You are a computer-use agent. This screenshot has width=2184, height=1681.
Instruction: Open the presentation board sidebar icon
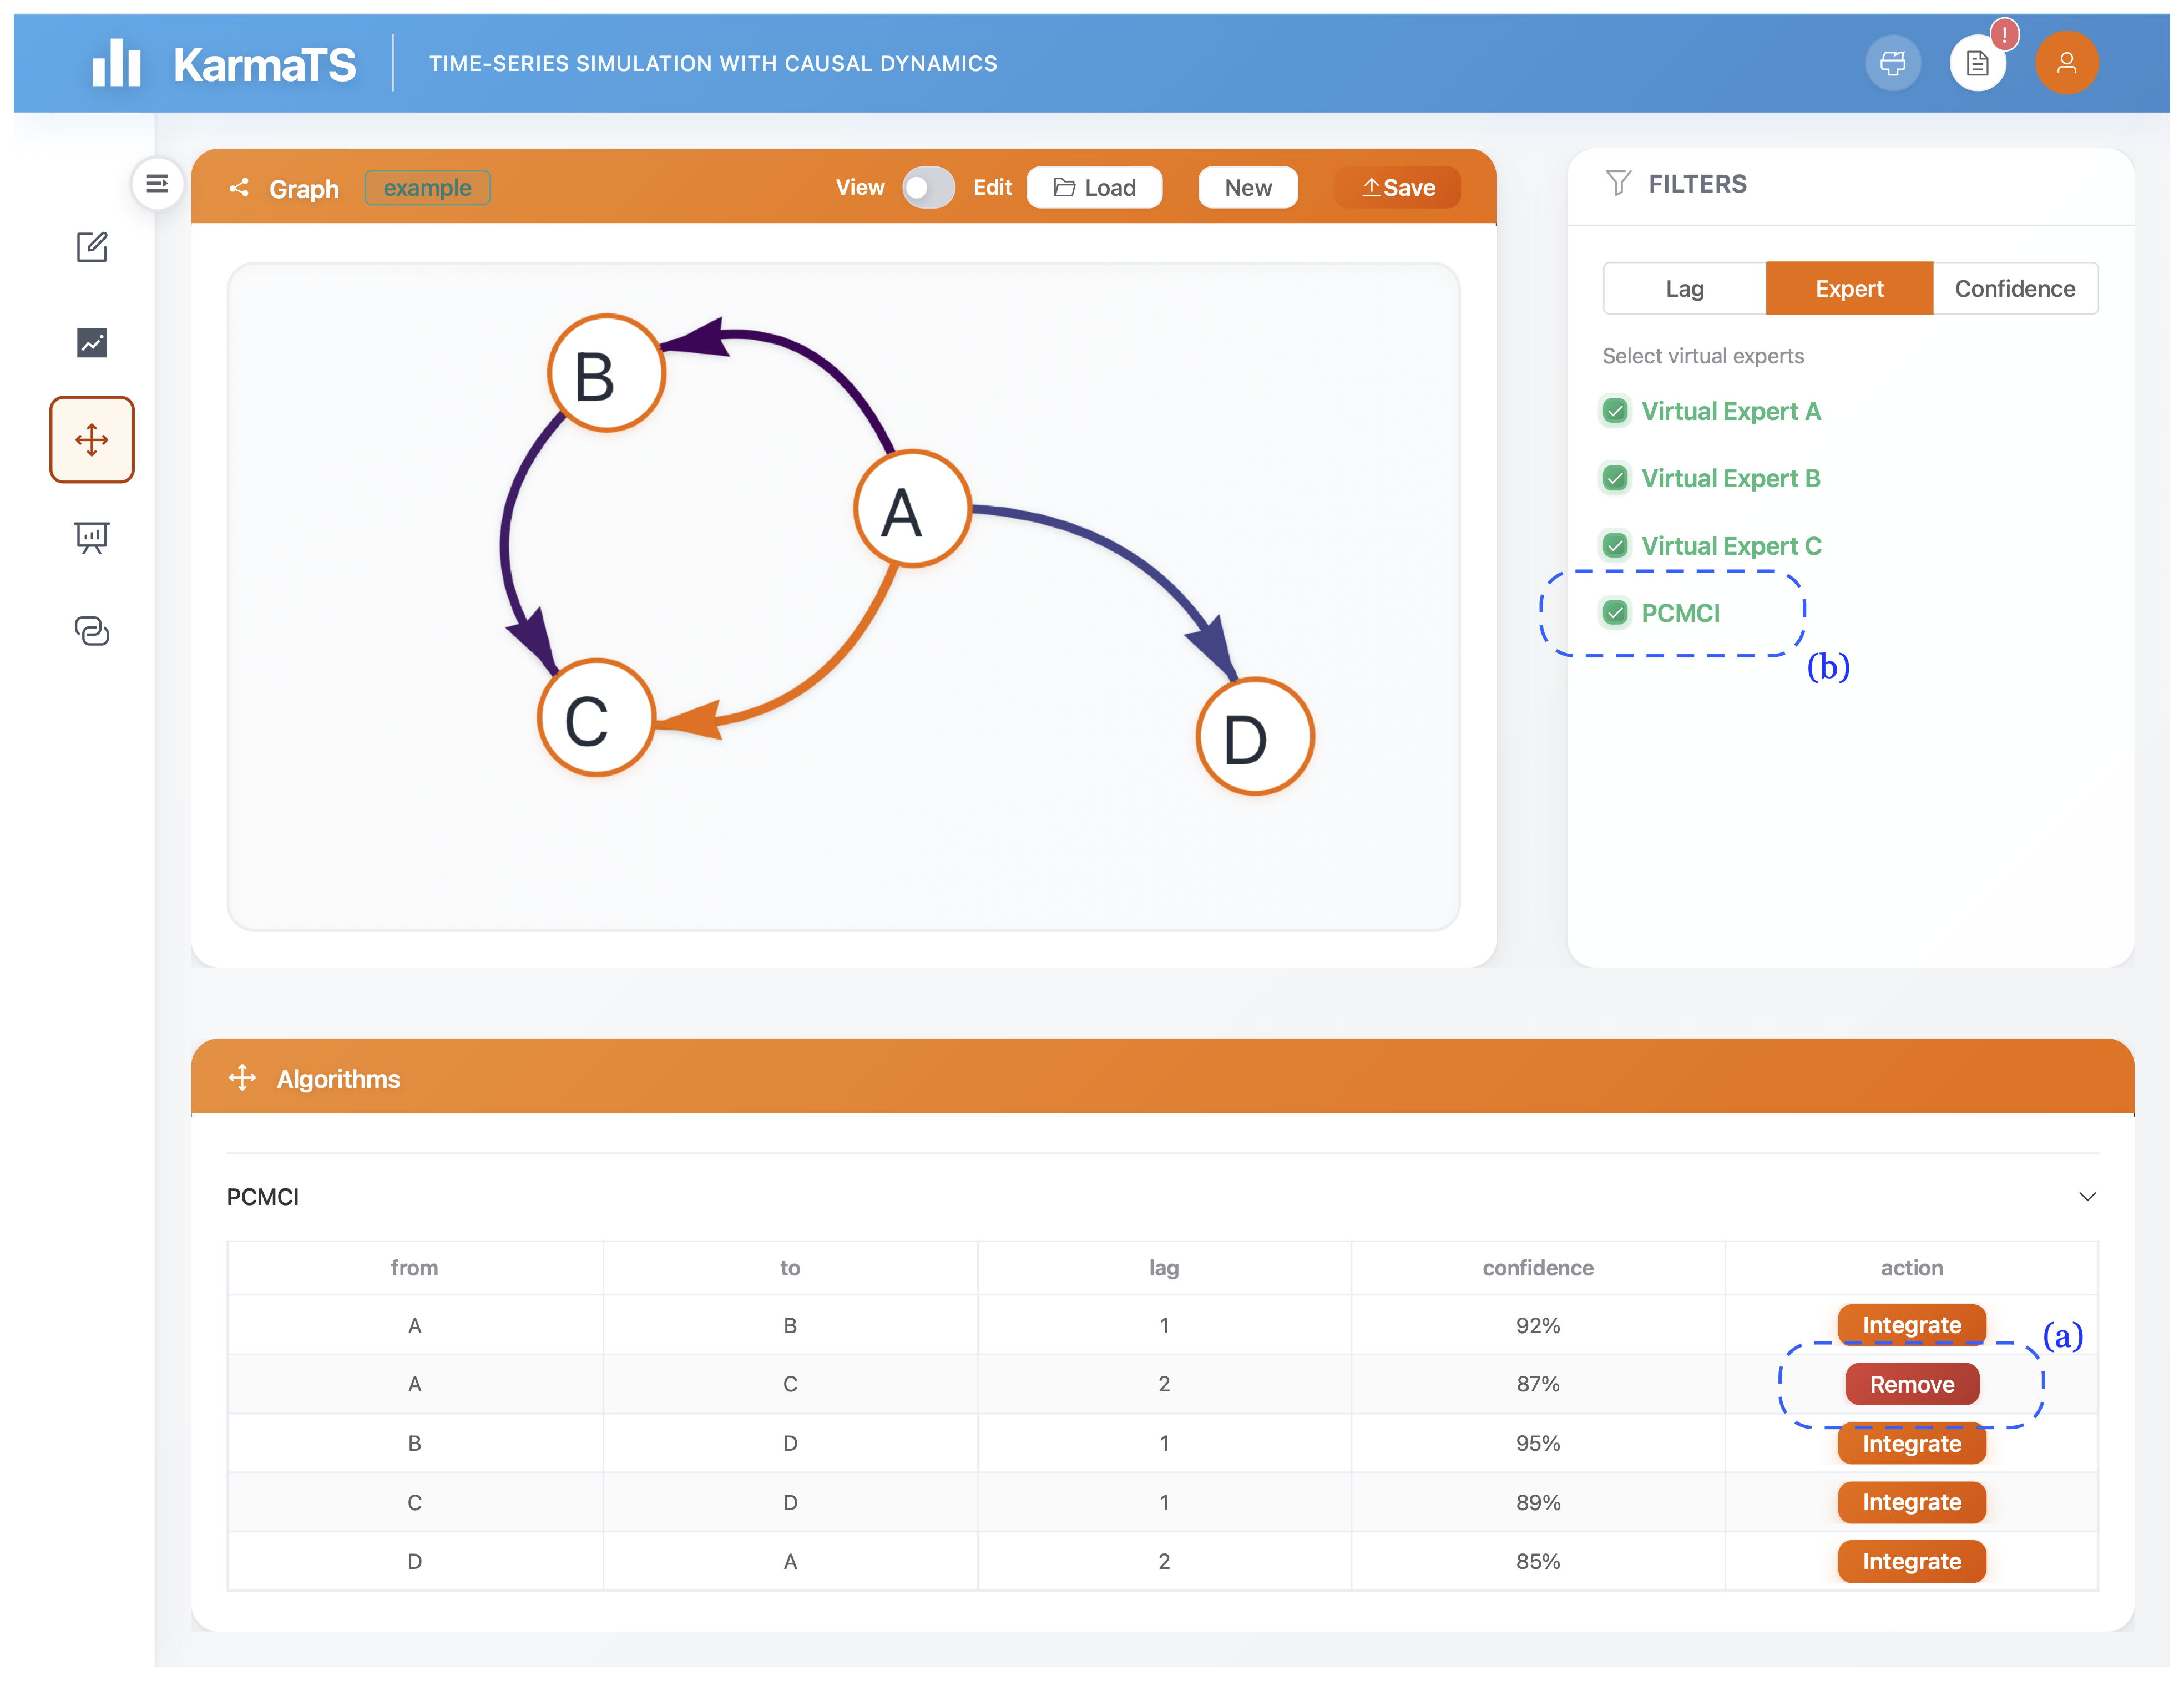point(92,537)
